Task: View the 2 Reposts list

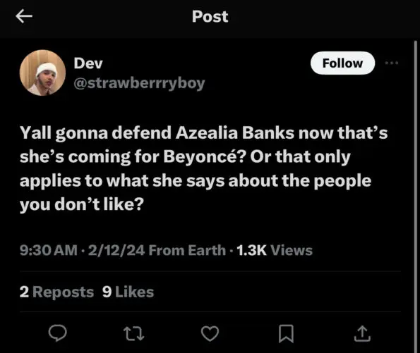Action: (x=56, y=292)
